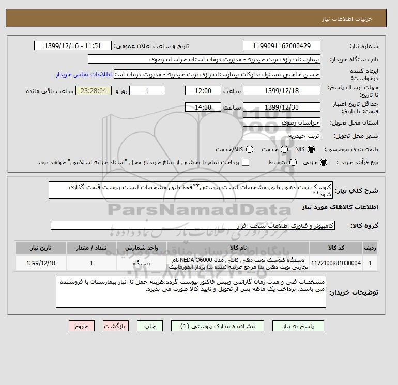Click the ردیف column header
This screenshot has height=385, width=398.
(370, 248)
